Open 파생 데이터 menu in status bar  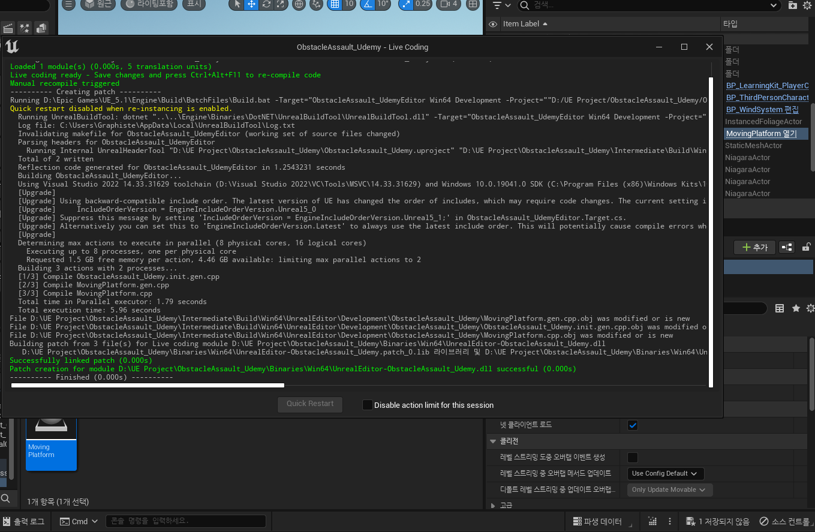(x=598, y=521)
